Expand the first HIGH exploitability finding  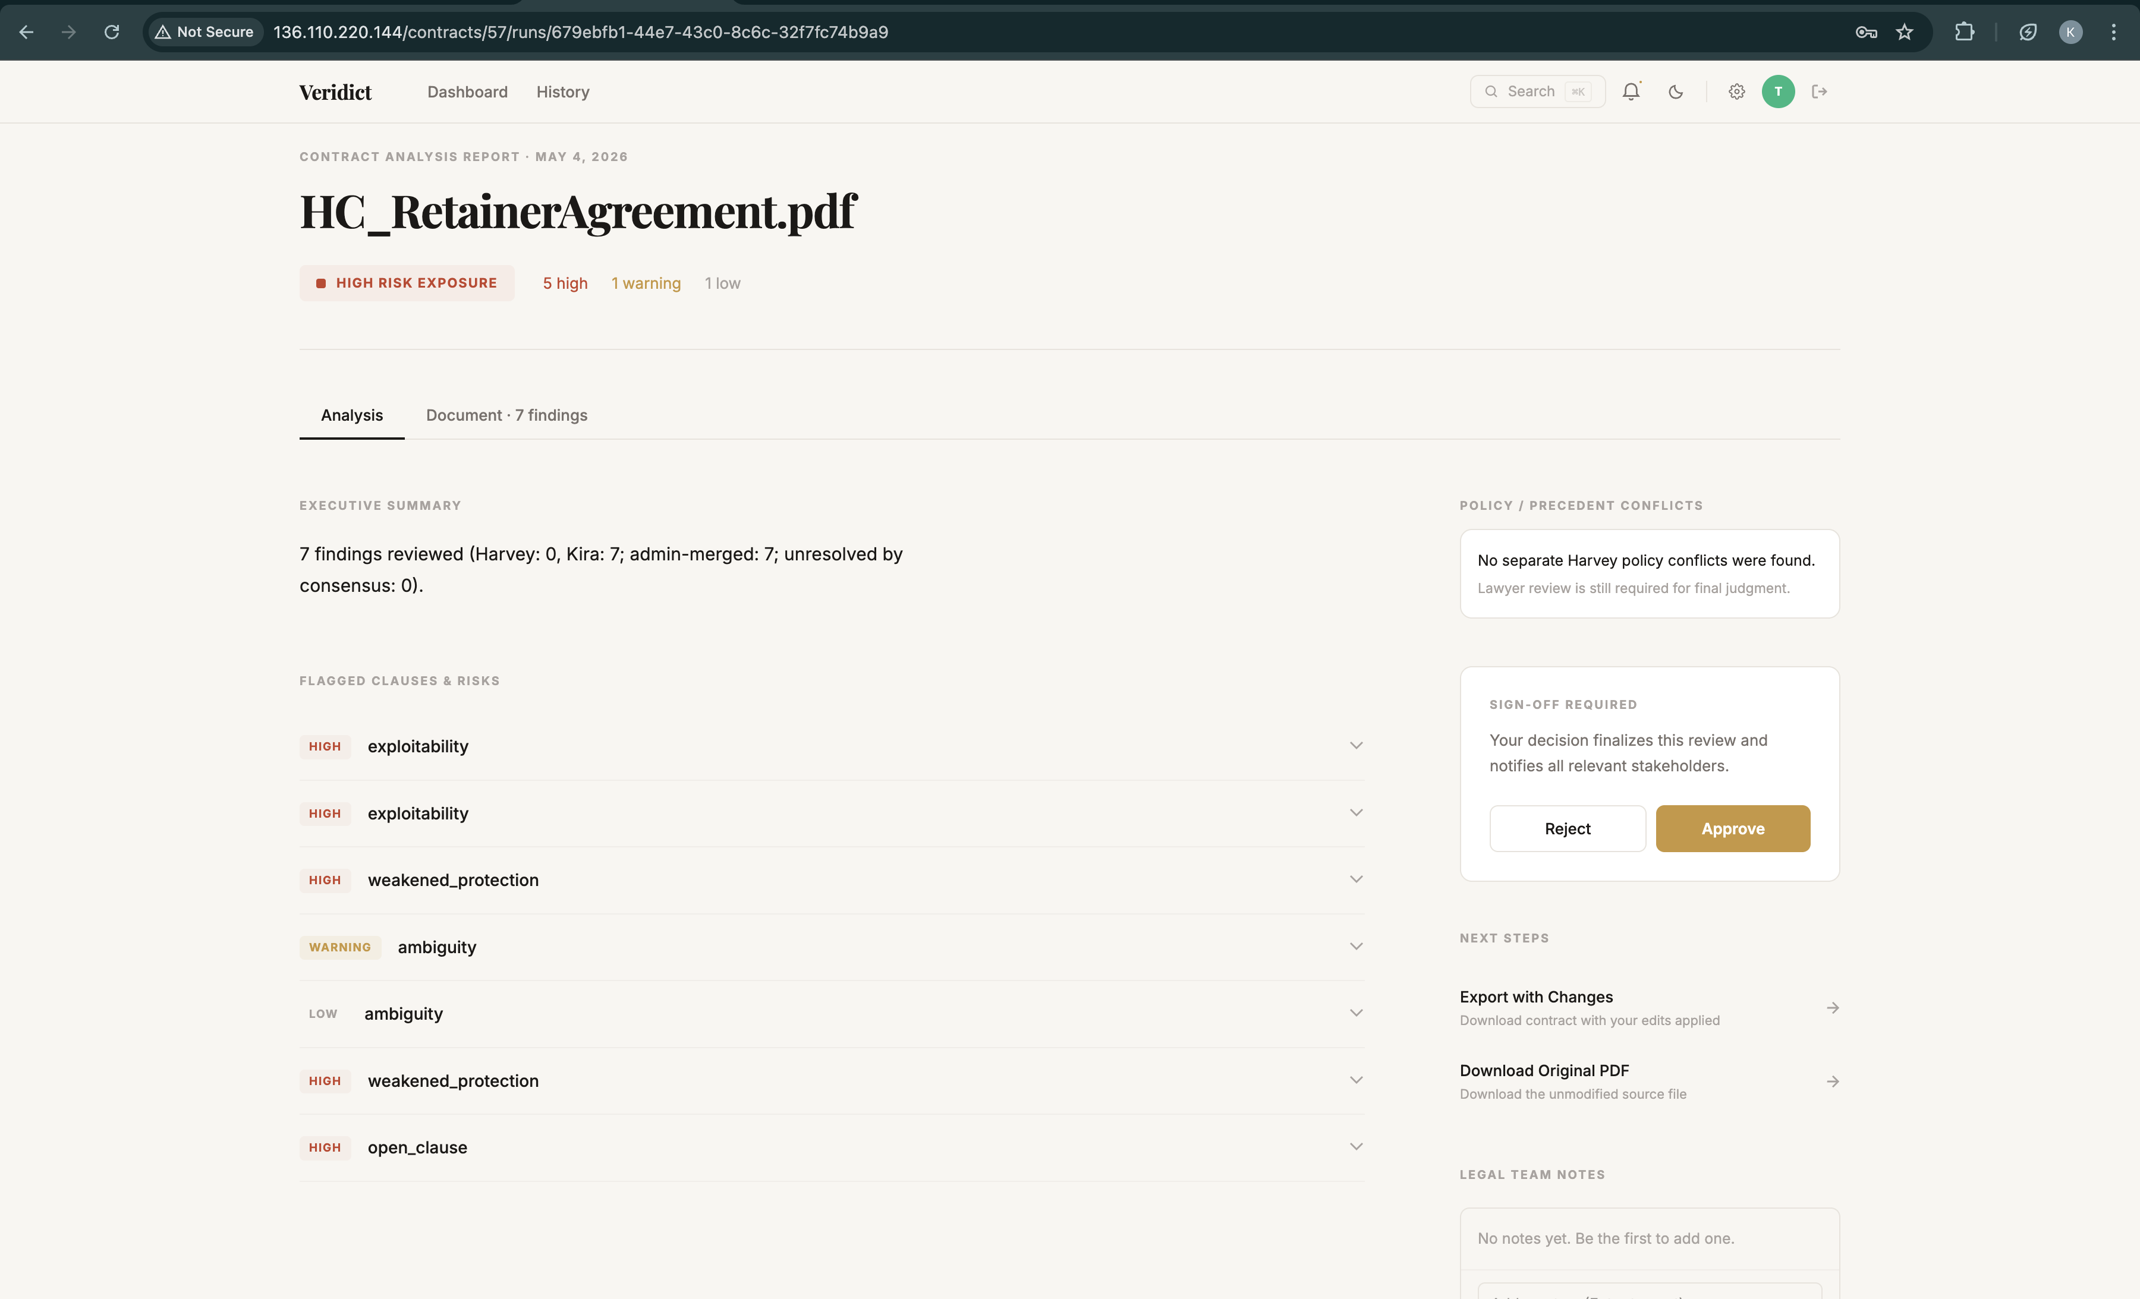[x=832, y=746]
